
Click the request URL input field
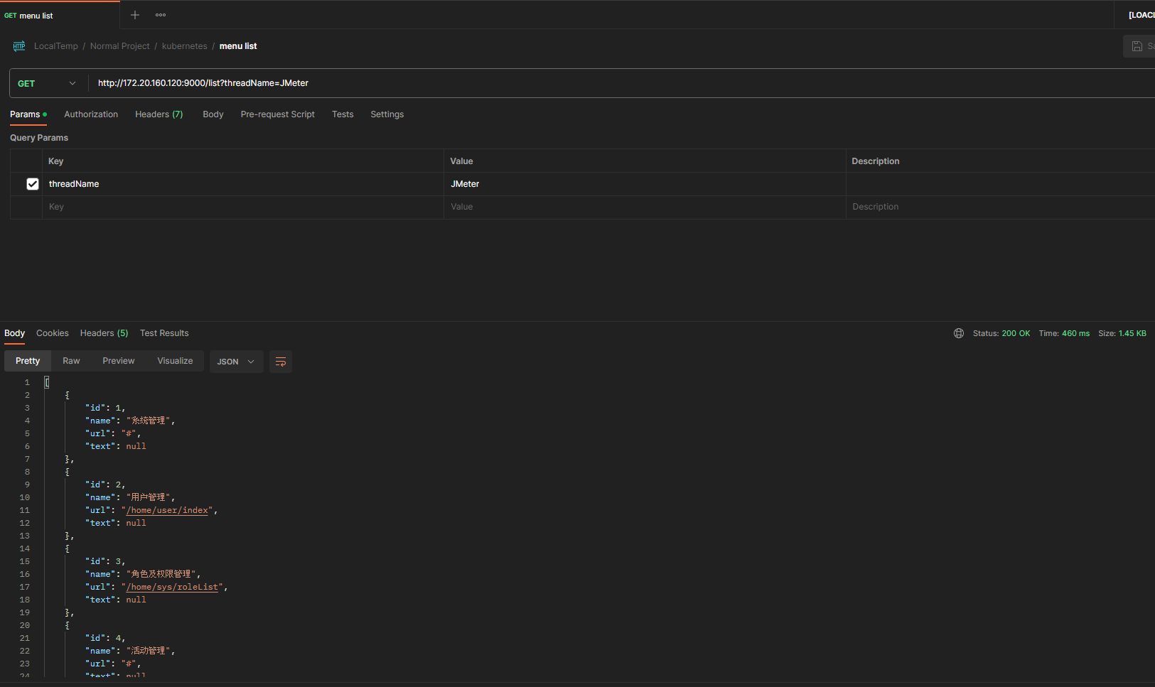(x=569, y=83)
